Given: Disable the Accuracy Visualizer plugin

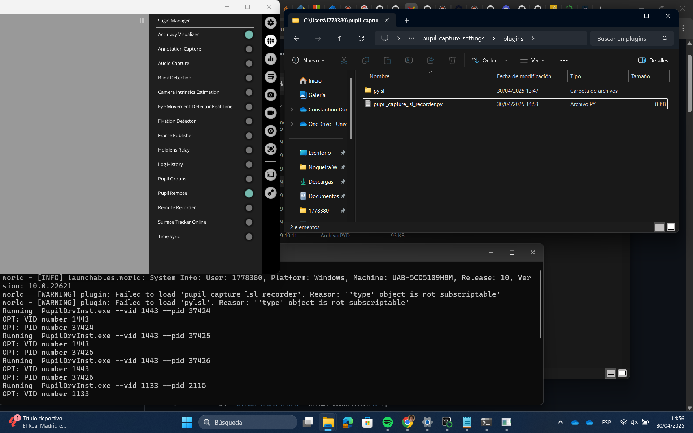Looking at the screenshot, I should point(249,35).
